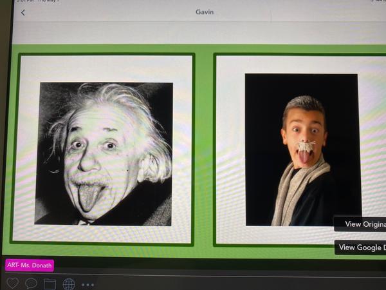Viewport: 386px width, 290px height.
Task: Open more options three-dot menu
Action: 87,285
